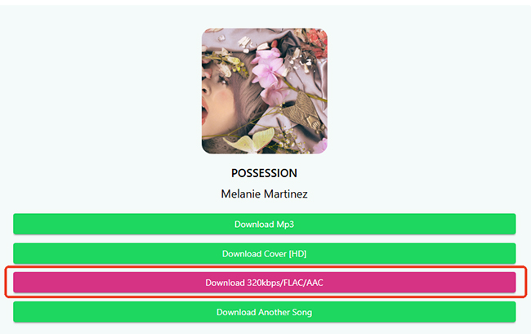This screenshot has height=334, width=531.
Task: Select the song title text POSSESSION
Action: pos(264,173)
